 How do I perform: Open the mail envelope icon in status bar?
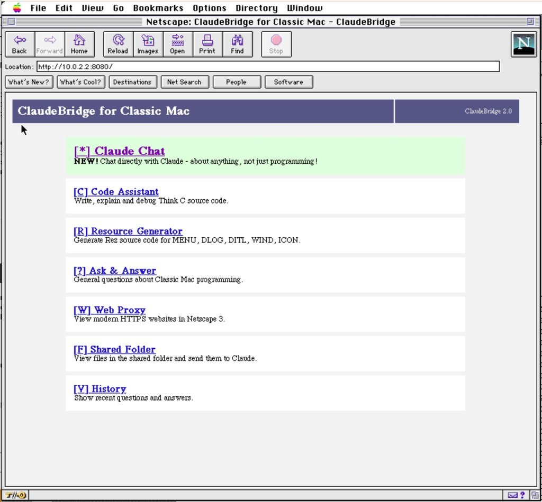click(x=513, y=495)
